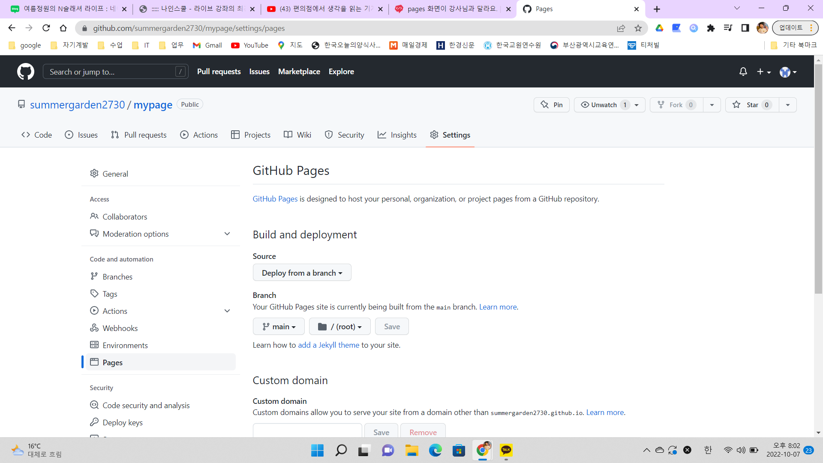
Task: Follow the add a Jekyll theme link
Action: 329,345
